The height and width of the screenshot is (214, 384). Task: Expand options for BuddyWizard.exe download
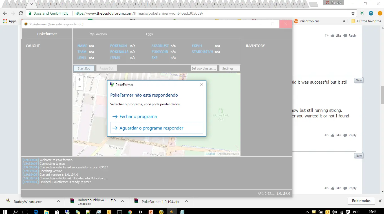point(58,201)
